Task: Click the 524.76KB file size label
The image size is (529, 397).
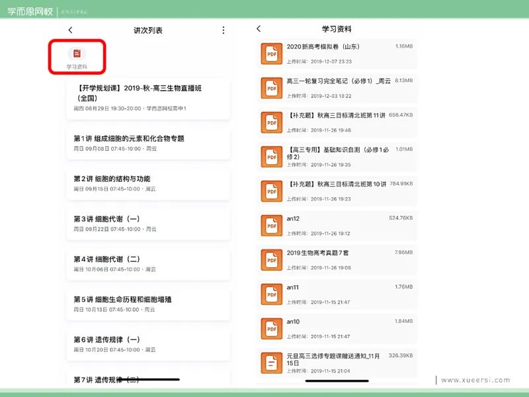Action: pyautogui.click(x=401, y=218)
